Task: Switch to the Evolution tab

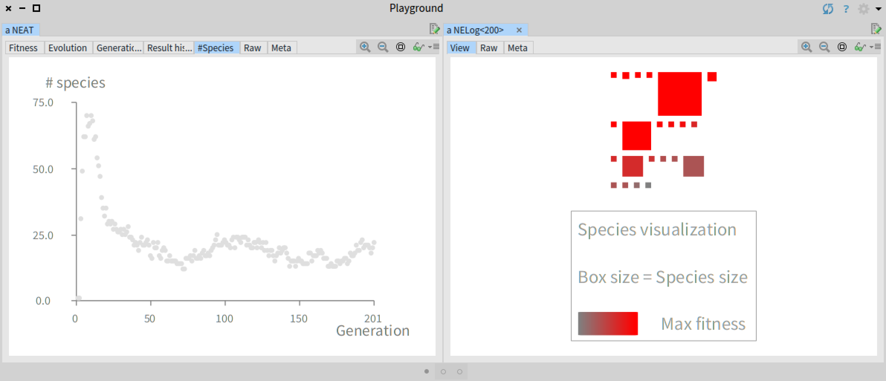Action: coord(68,48)
